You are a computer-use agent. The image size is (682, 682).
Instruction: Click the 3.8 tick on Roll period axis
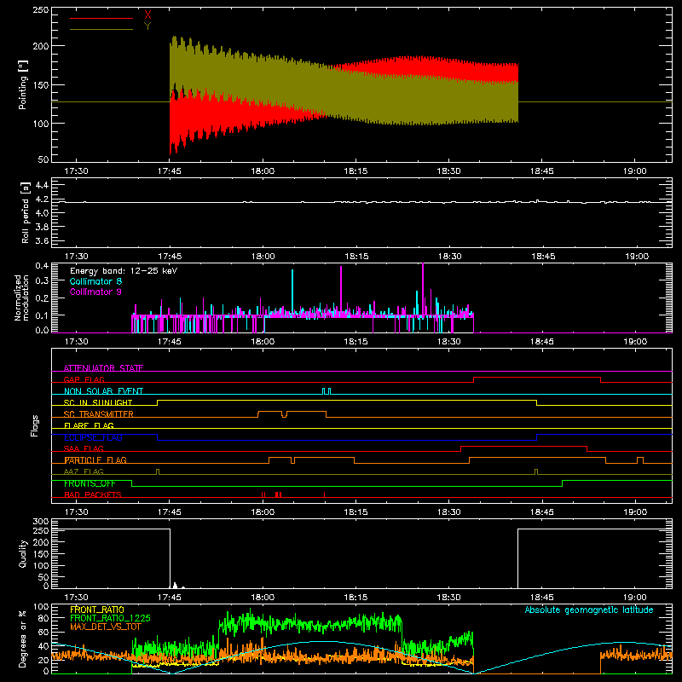click(x=42, y=227)
